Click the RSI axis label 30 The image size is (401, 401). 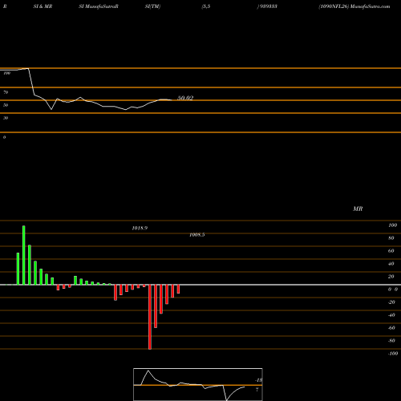point(6,118)
